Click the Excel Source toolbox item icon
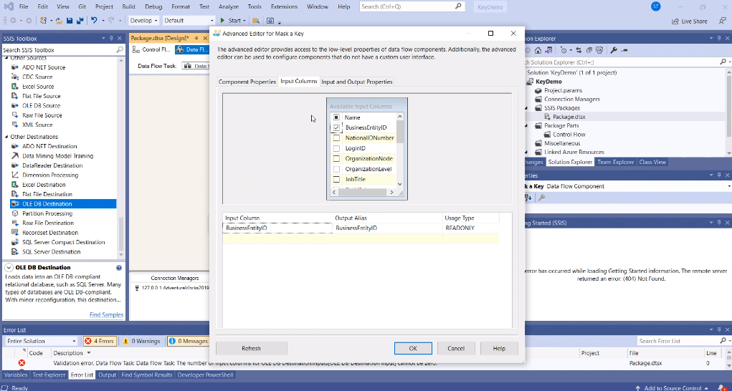Viewport: 732px width, 391px height. (x=14, y=87)
